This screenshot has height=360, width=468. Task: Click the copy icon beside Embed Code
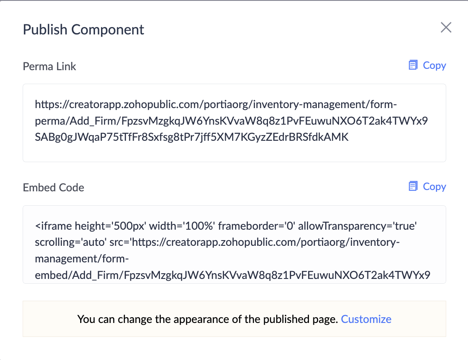(x=413, y=187)
